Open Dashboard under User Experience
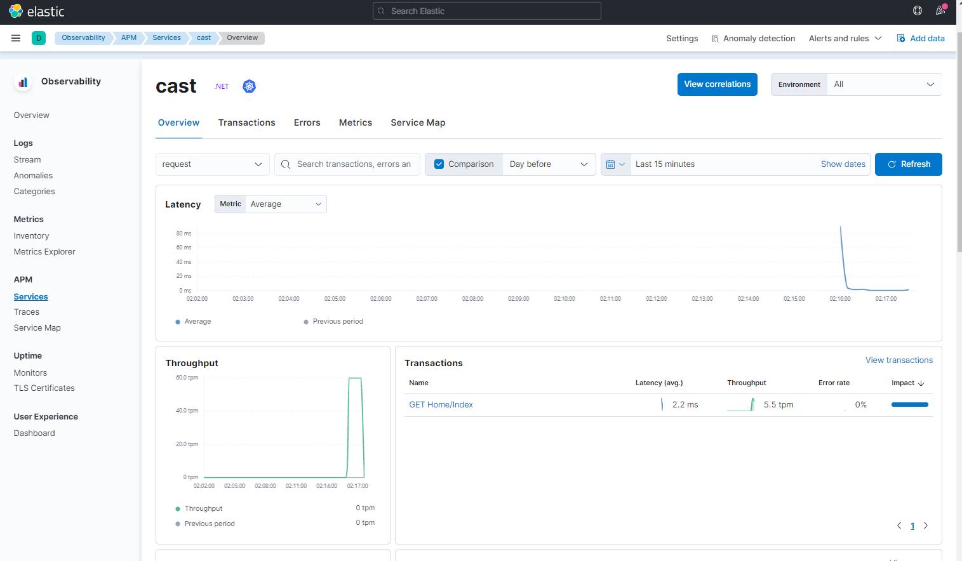The image size is (962, 561). tap(34, 433)
